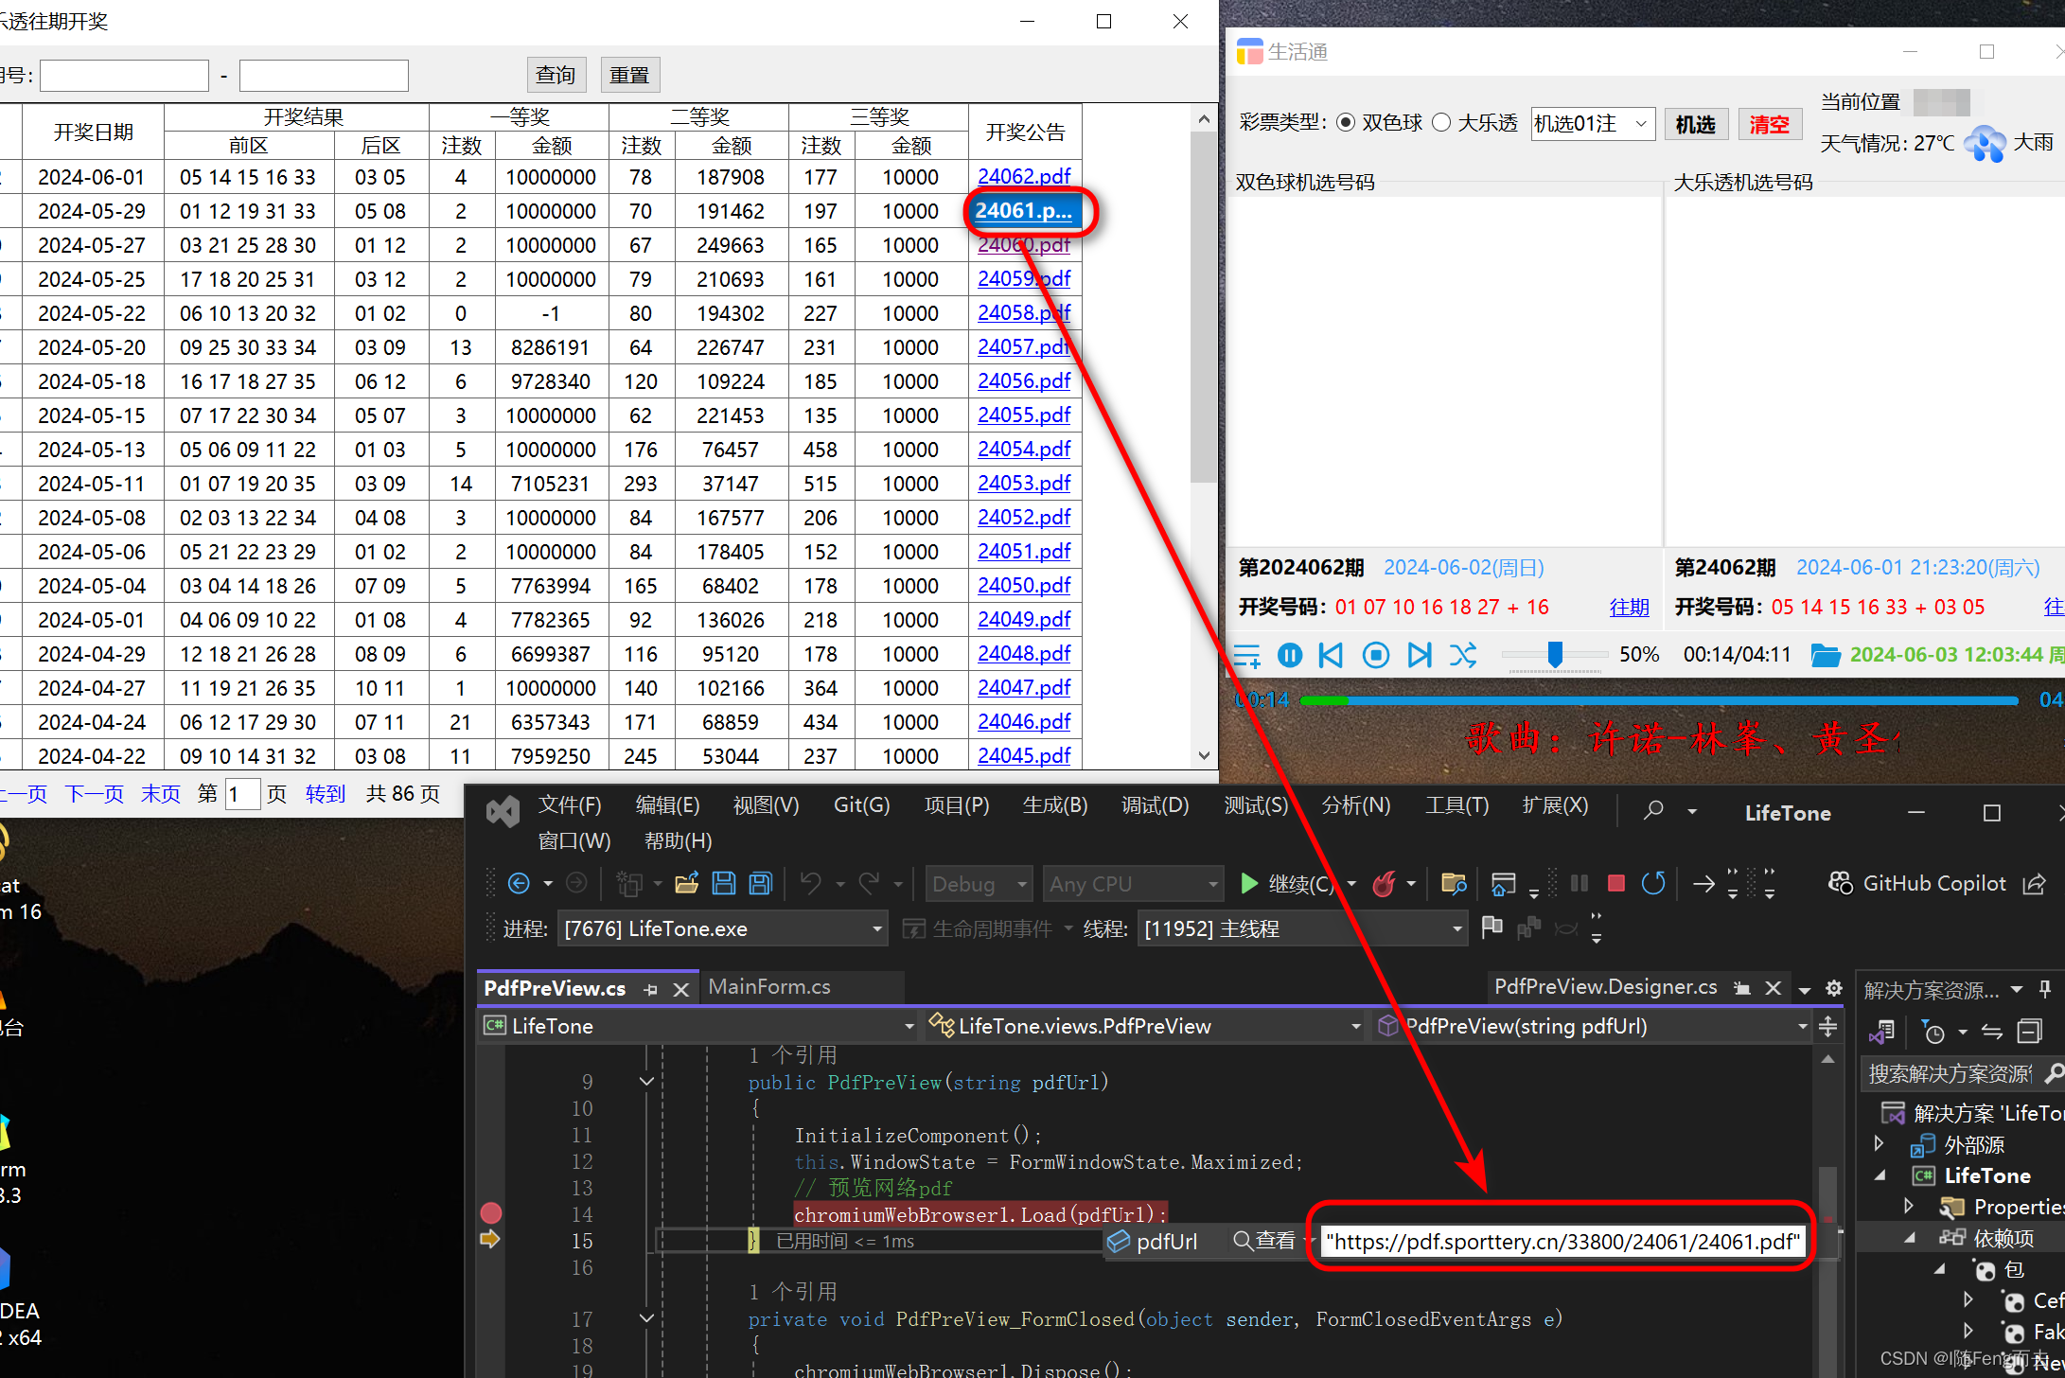Pause the music in the 生活通 player
This screenshot has width=2065, height=1378.
click(x=1289, y=655)
